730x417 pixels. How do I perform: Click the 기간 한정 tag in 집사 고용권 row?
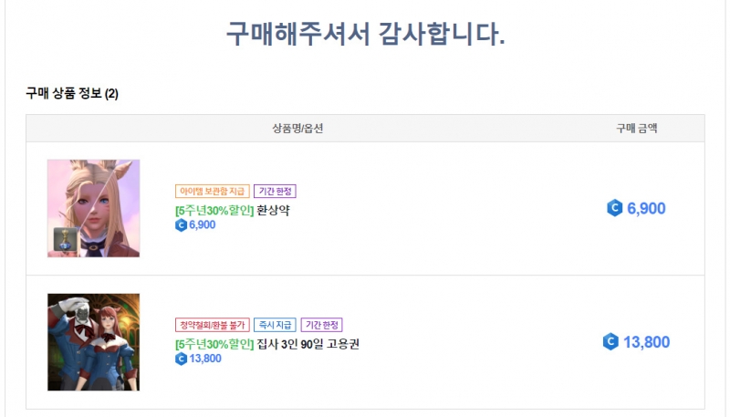(x=321, y=325)
